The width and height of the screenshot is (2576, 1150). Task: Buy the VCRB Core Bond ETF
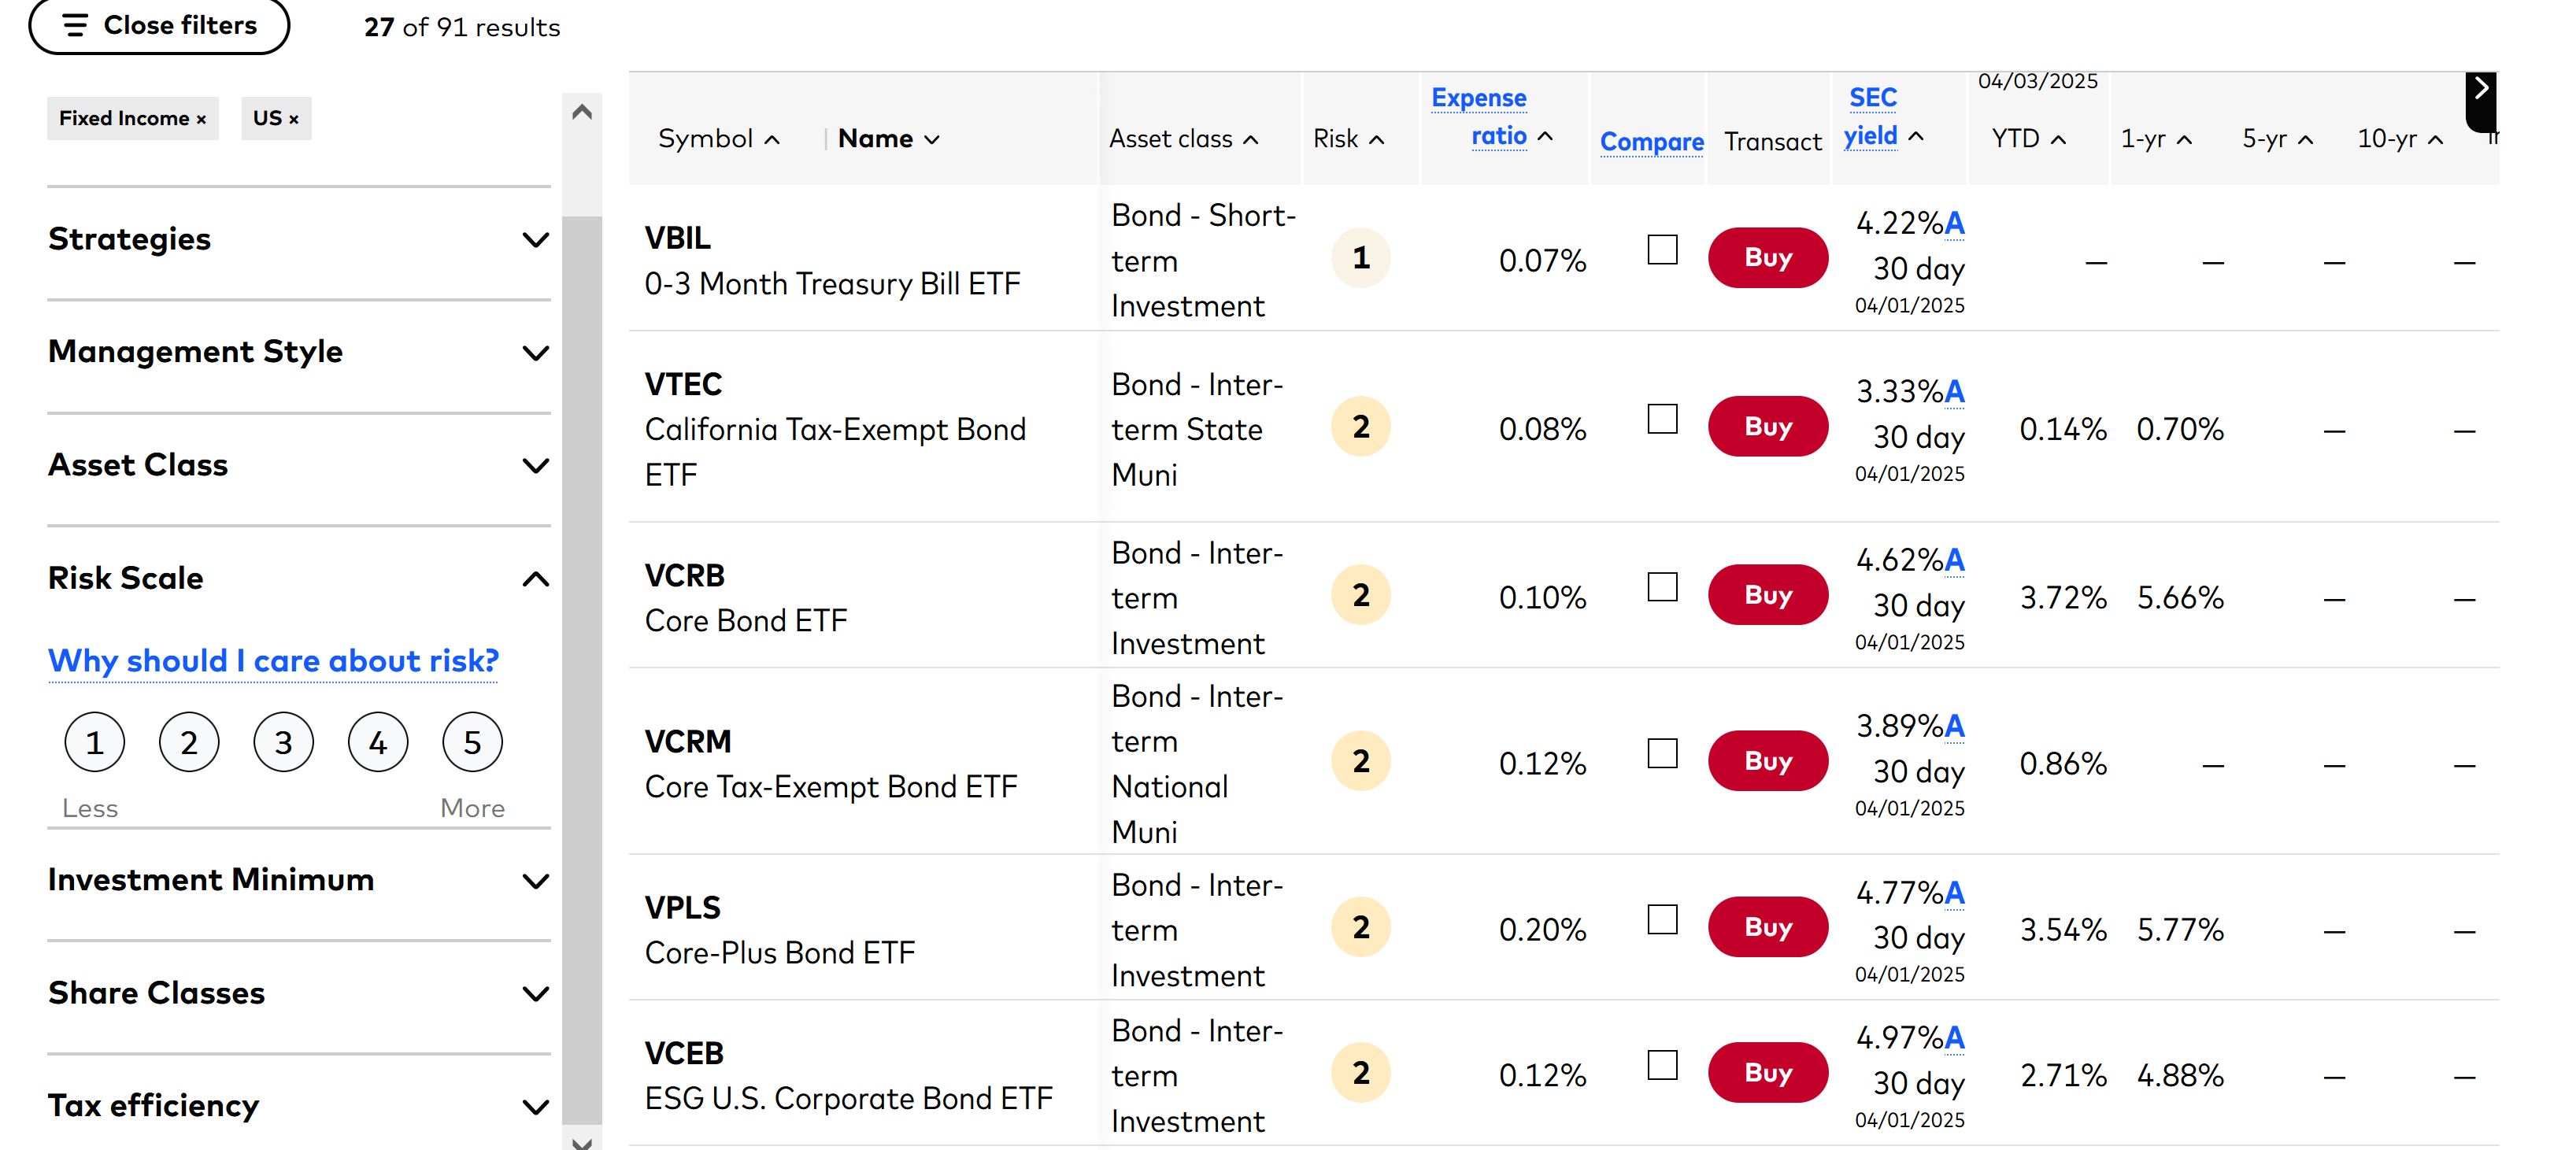click(x=1768, y=595)
